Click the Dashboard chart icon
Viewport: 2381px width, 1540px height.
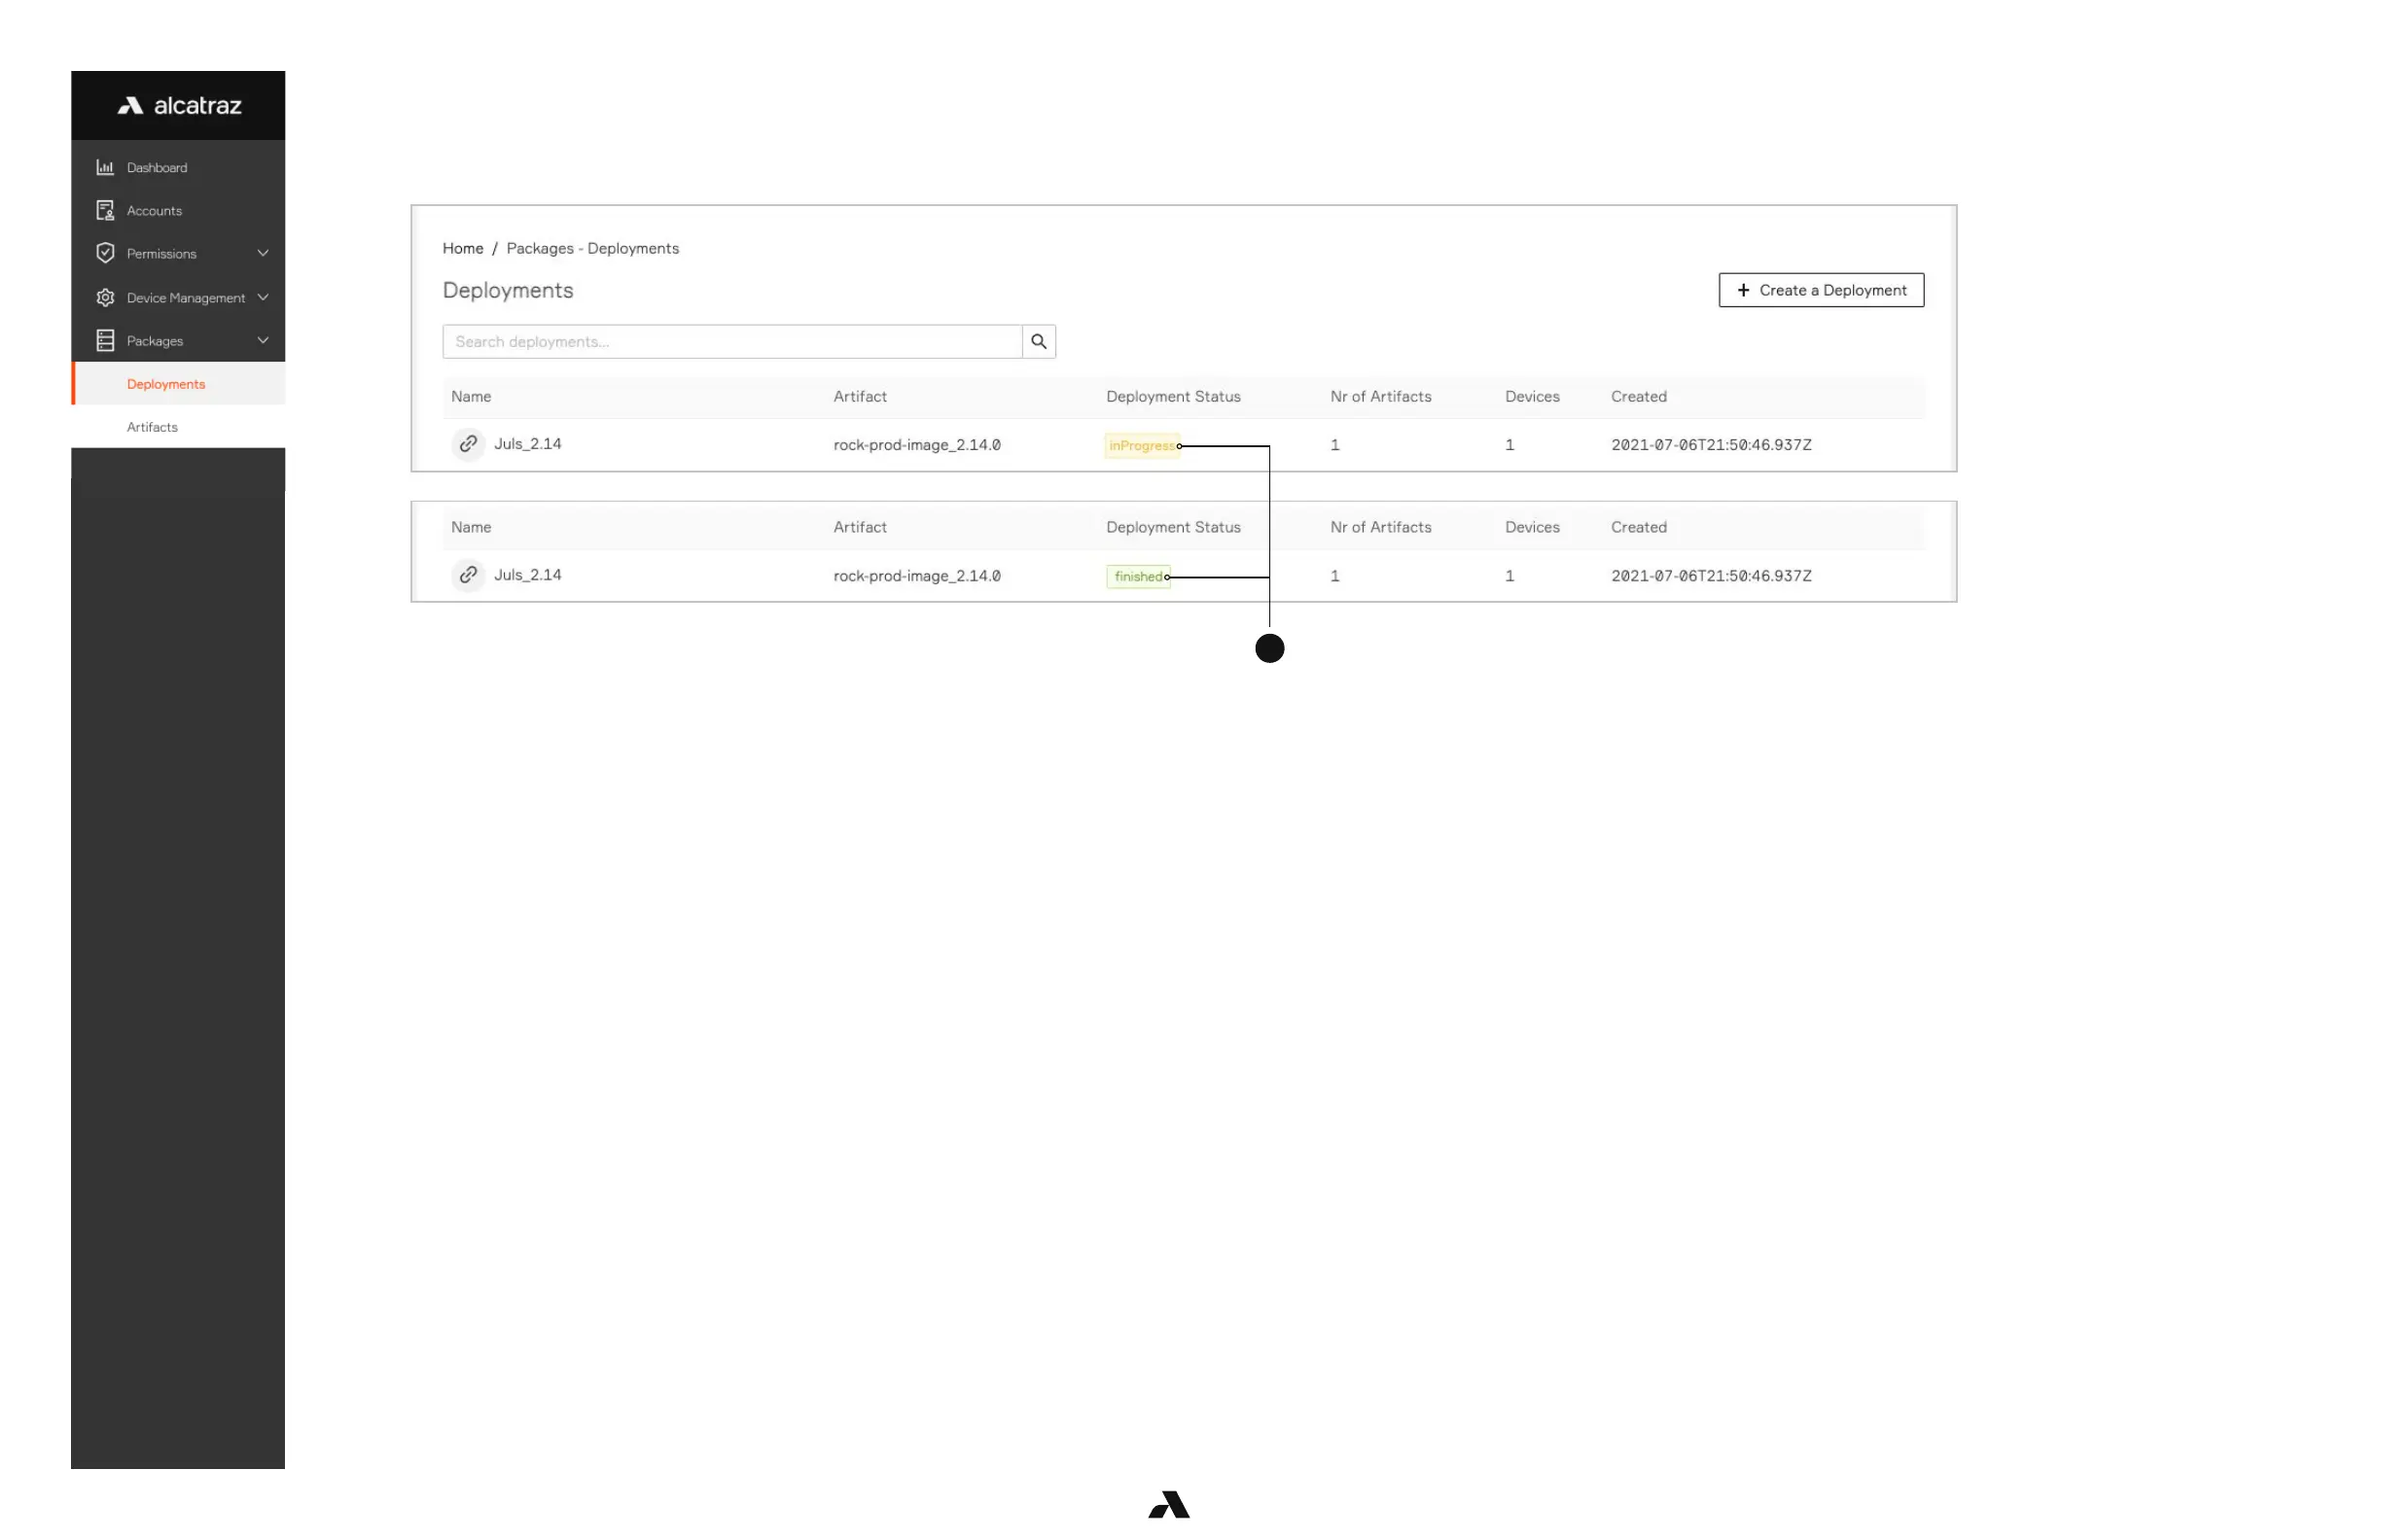[105, 167]
